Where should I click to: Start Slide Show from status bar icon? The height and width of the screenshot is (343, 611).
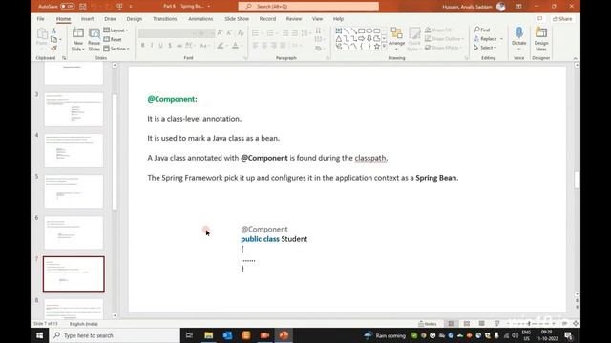[496, 324]
